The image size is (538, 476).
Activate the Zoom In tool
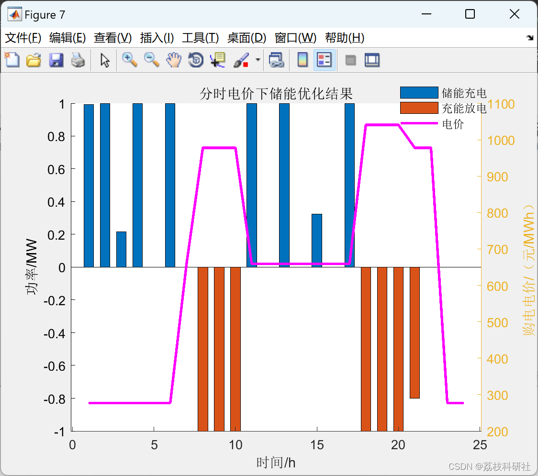(129, 60)
